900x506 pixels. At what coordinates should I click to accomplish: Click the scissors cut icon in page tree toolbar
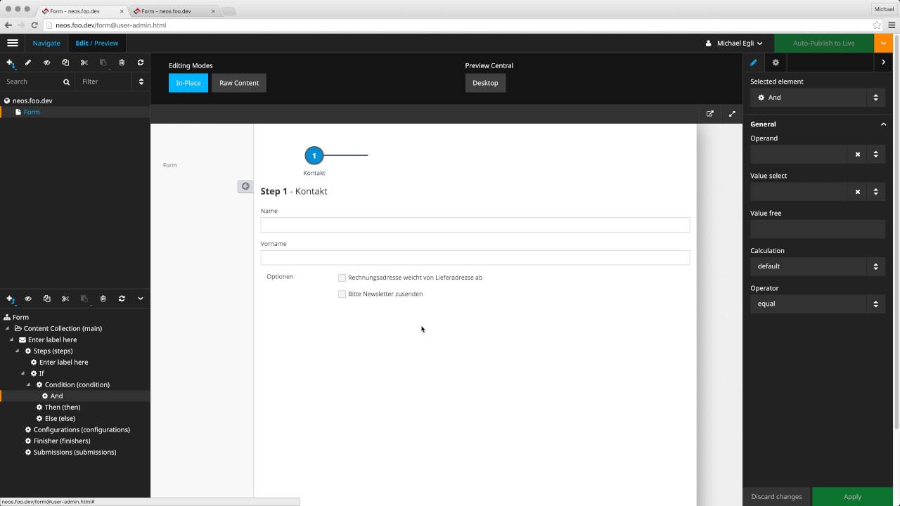coord(84,63)
